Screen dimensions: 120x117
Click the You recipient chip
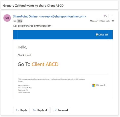pos(20,21)
